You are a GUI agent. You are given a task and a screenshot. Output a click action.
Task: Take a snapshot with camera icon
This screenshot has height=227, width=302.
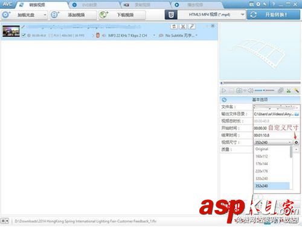[239, 91]
